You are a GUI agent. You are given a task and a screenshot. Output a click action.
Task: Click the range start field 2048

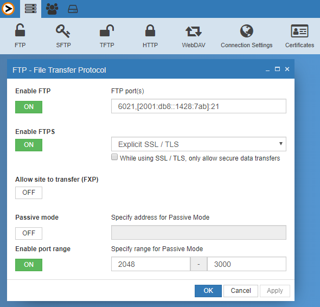coord(151,264)
